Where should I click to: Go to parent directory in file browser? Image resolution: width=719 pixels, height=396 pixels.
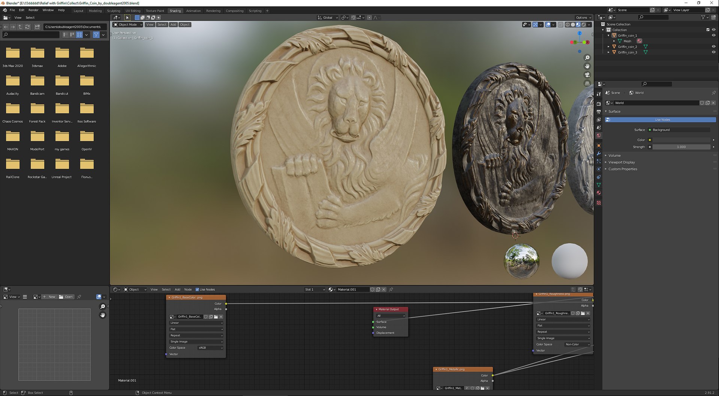20,27
